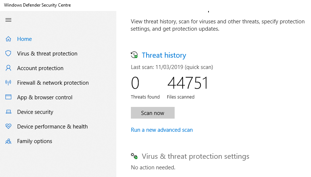Open Firewall & network protection section

53,83
